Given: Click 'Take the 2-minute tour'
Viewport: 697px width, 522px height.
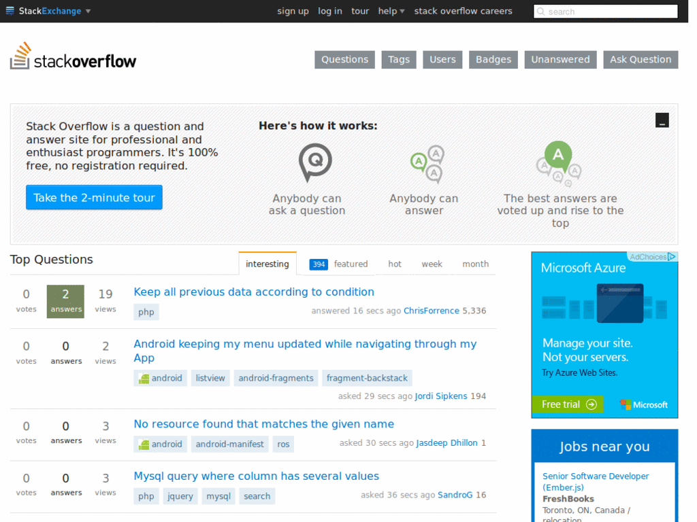Looking at the screenshot, I should (94, 197).
